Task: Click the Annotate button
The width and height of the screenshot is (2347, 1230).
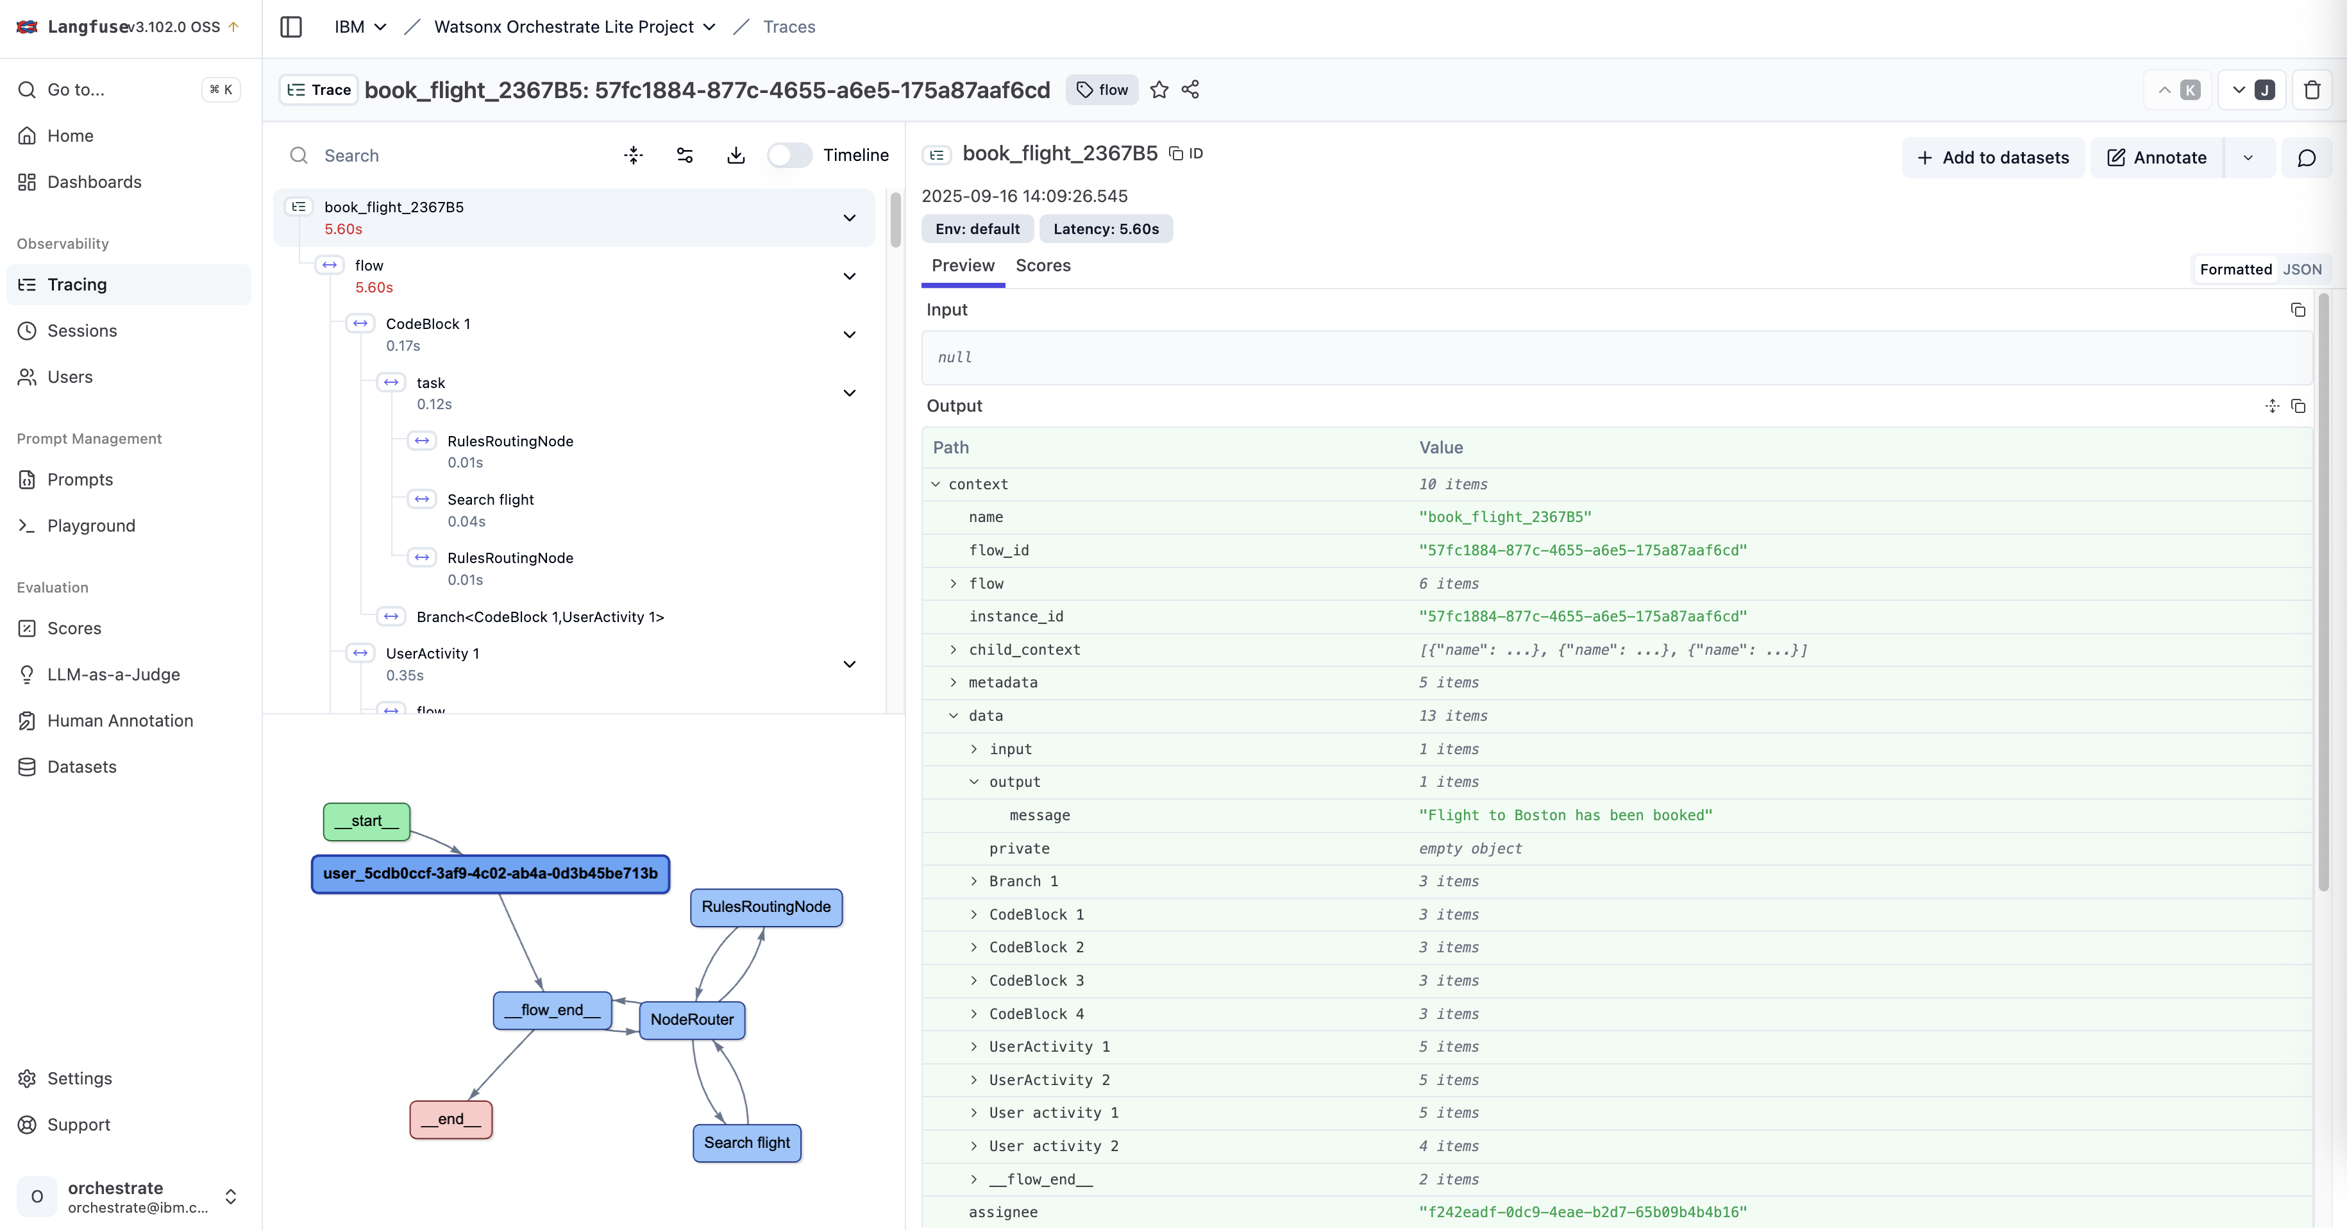Action: point(2157,158)
